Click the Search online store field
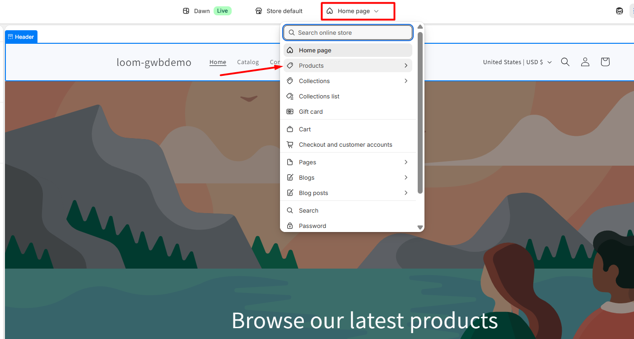Image resolution: width=634 pixels, height=339 pixels. [x=348, y=33]
